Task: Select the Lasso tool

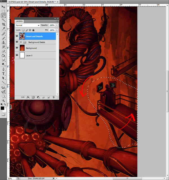Action: pos(3,16)
